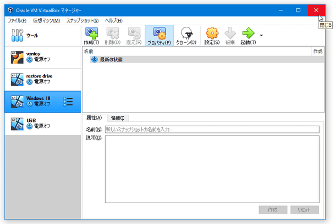
Task: Click the リセット button
Action: click(x=304, y=210)
